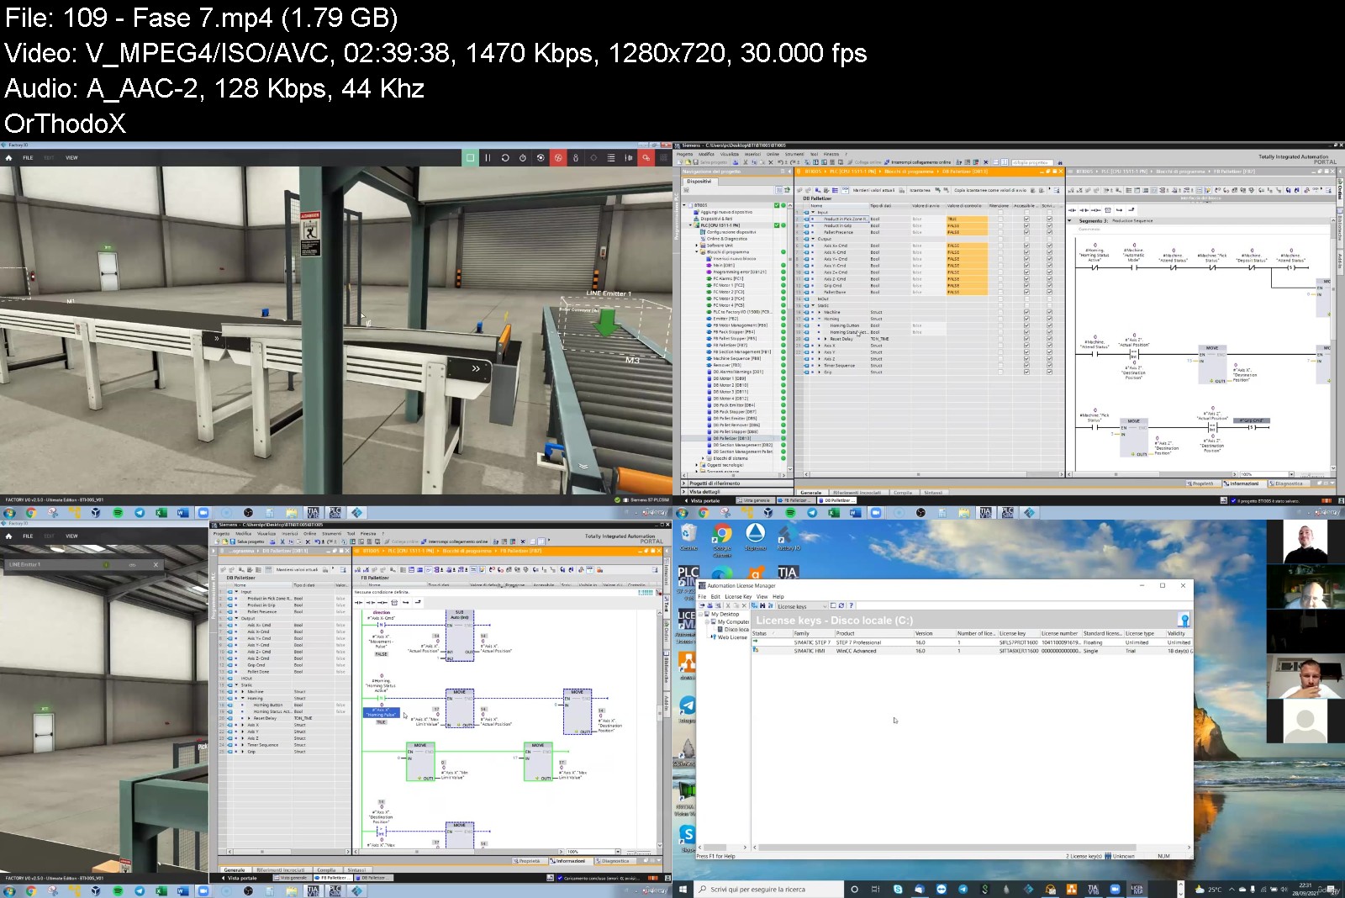Click refresh icon in License Manager toolbar
1345x898 pixels.
tap(842, 605)
